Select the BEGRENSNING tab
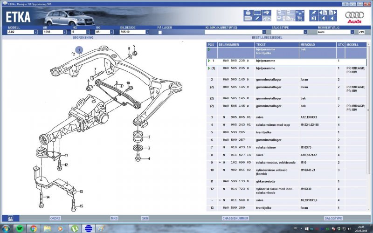Screen dimensions: 373x233 [83, 36]
